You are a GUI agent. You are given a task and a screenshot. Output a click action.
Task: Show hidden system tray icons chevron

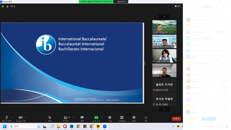coord(173,126)
